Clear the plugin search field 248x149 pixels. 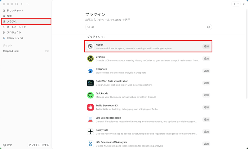208,27
